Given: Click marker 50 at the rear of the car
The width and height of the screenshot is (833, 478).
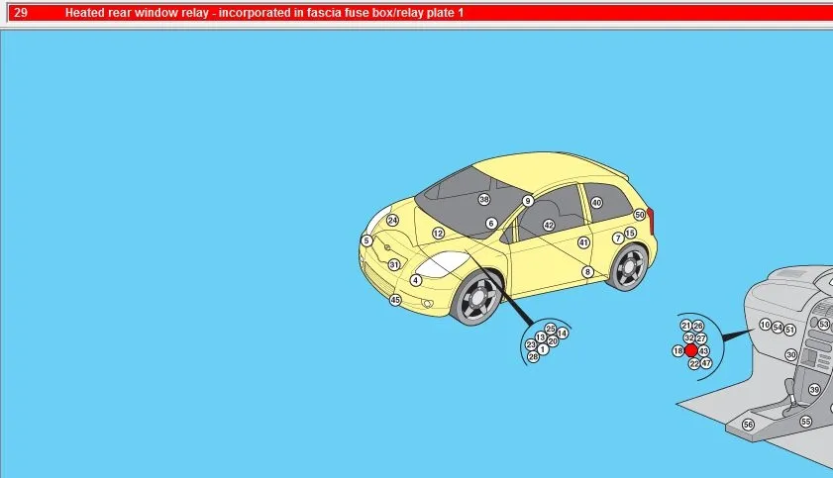Looking at the screenshot, I should 639,215.
